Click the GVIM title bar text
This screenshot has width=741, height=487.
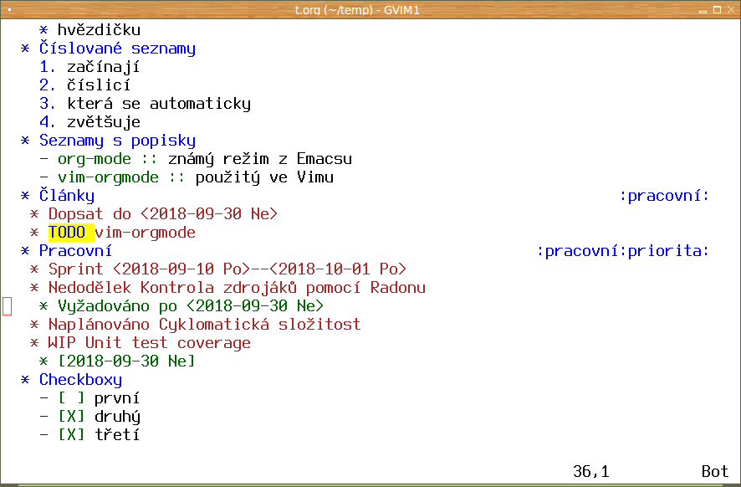coord(357,10)
